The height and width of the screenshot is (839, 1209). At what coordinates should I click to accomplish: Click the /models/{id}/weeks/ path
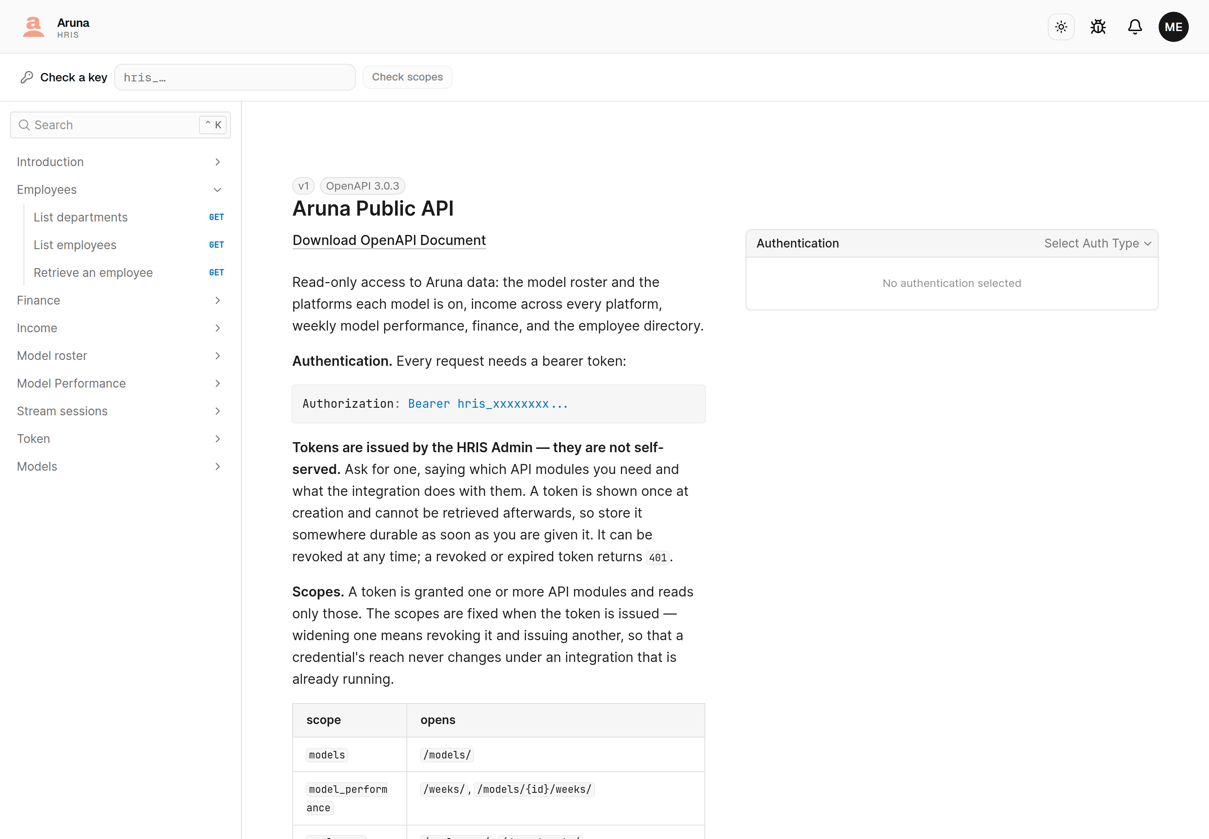[x=534, y=789]
